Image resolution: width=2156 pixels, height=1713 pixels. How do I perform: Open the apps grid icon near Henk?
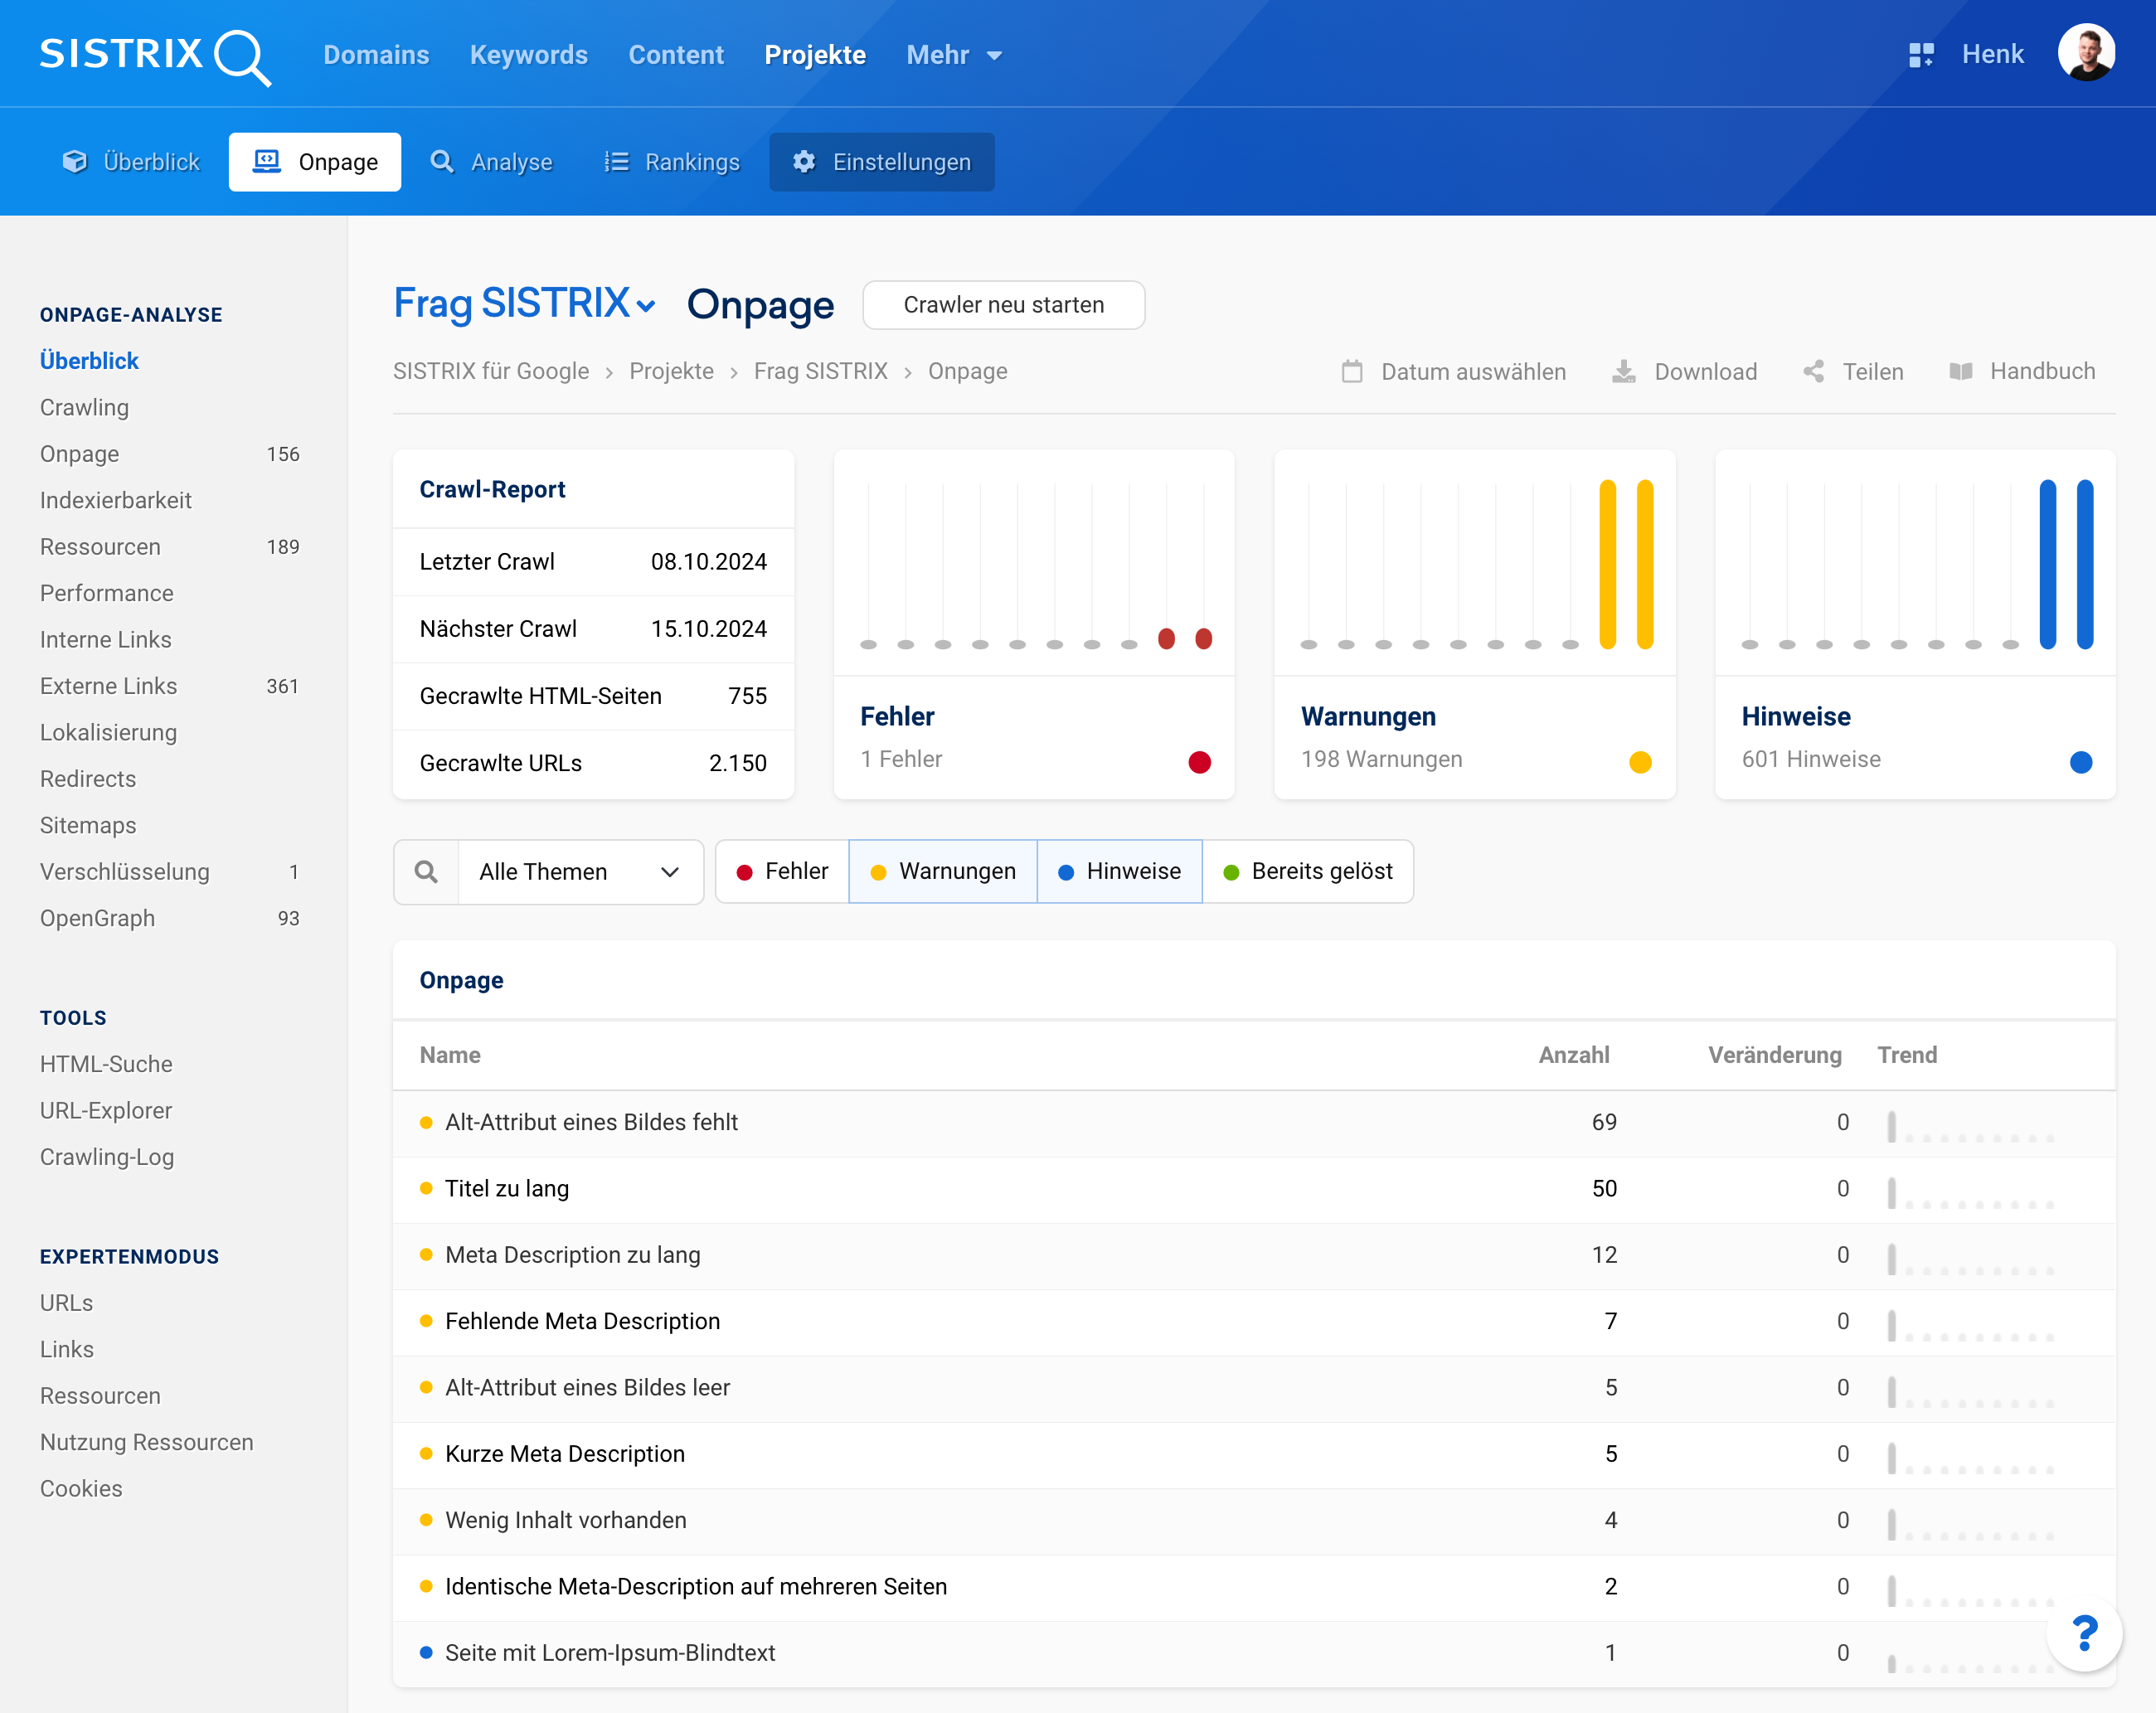coord(1921,55)
